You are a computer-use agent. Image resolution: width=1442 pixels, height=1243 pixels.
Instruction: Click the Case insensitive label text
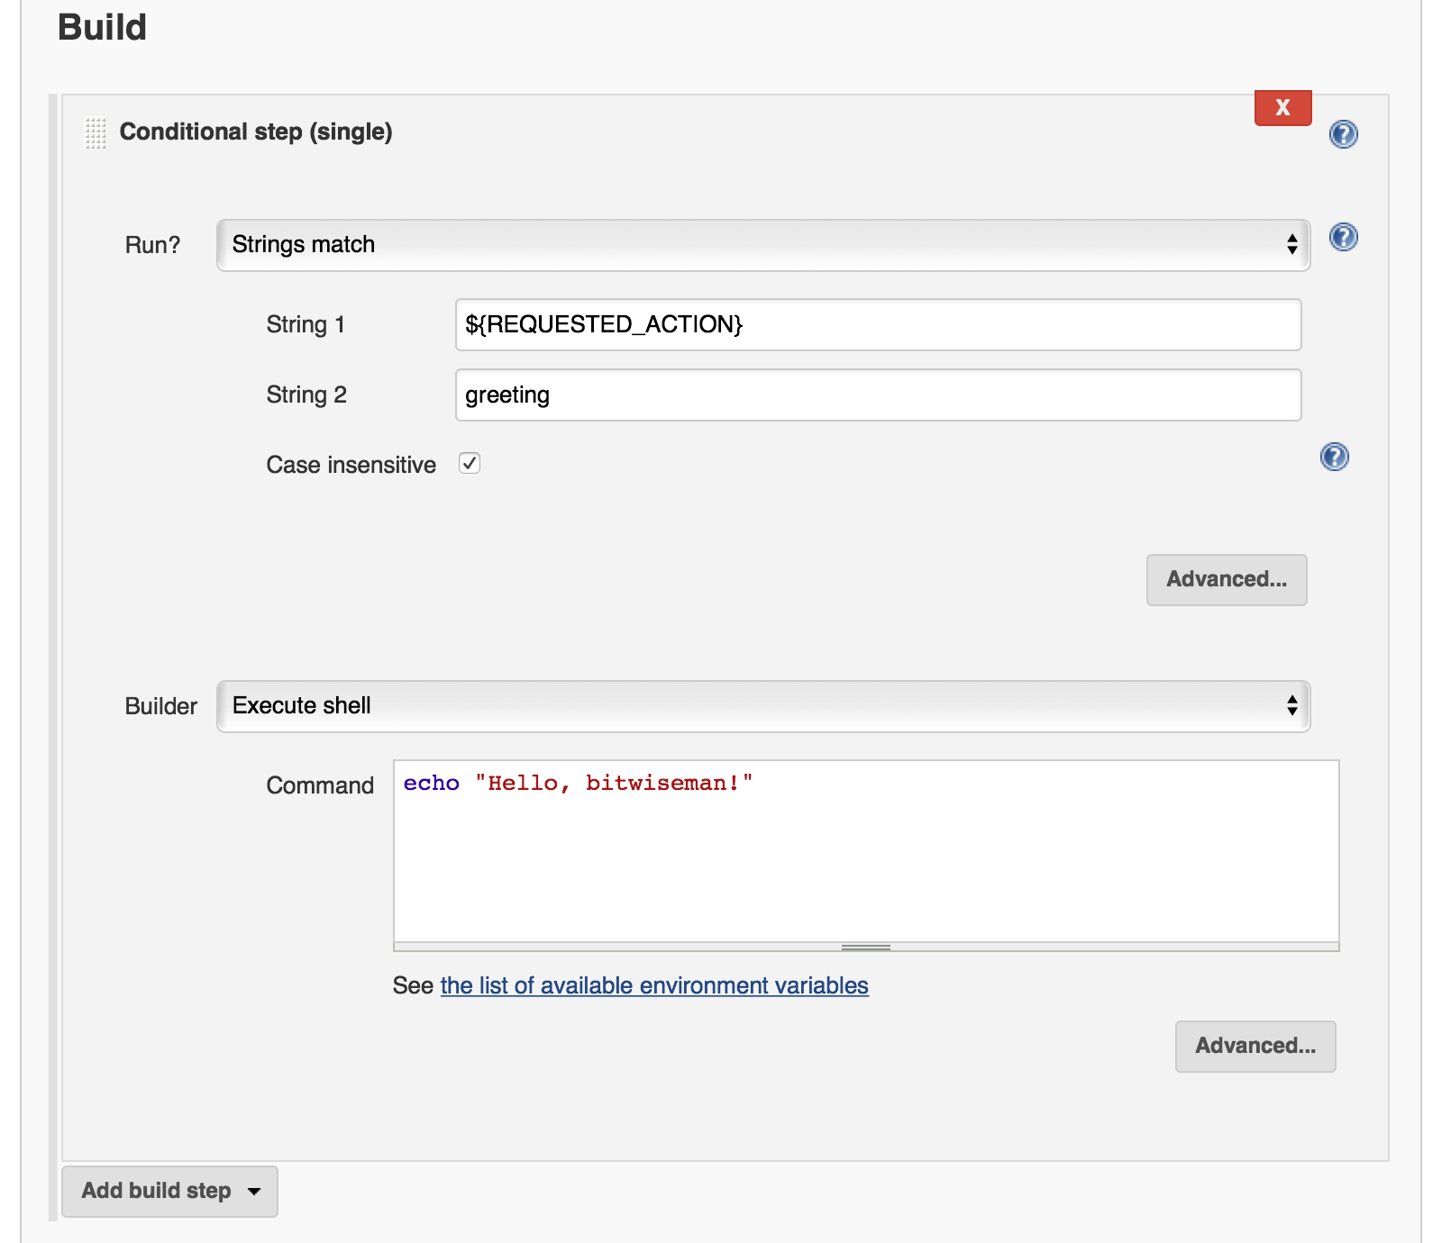pos(351,466)
